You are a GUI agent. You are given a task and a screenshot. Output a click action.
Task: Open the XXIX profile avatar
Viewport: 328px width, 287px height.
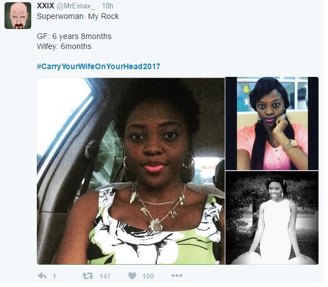(18, 16)
